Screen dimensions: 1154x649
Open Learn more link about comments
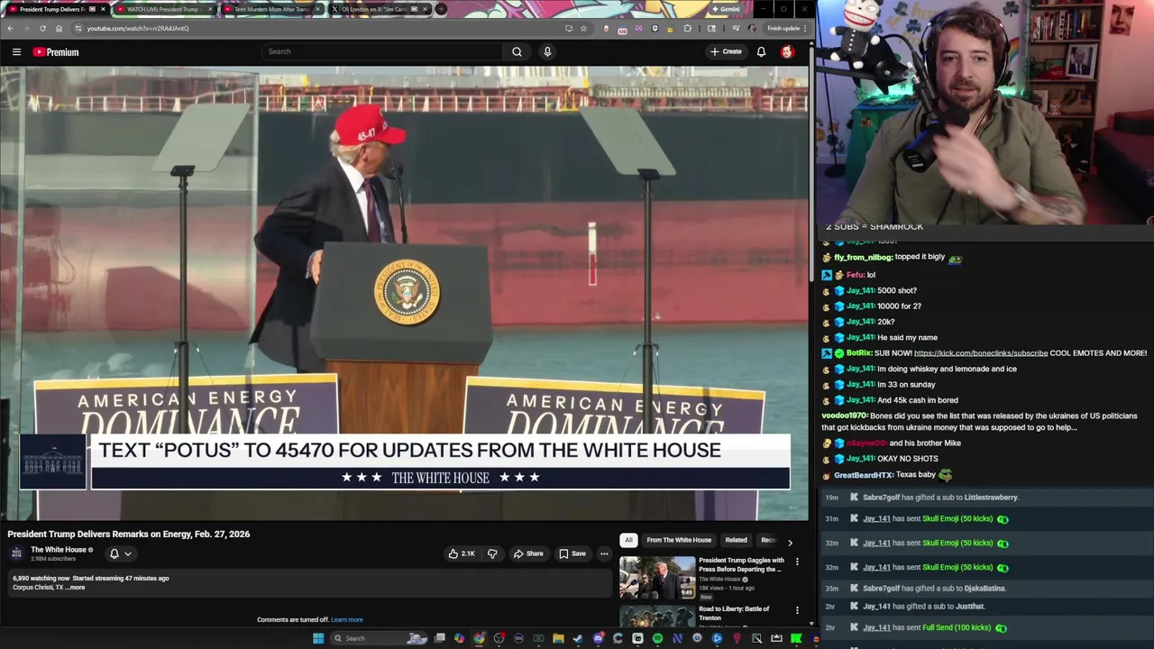(347, 620)
